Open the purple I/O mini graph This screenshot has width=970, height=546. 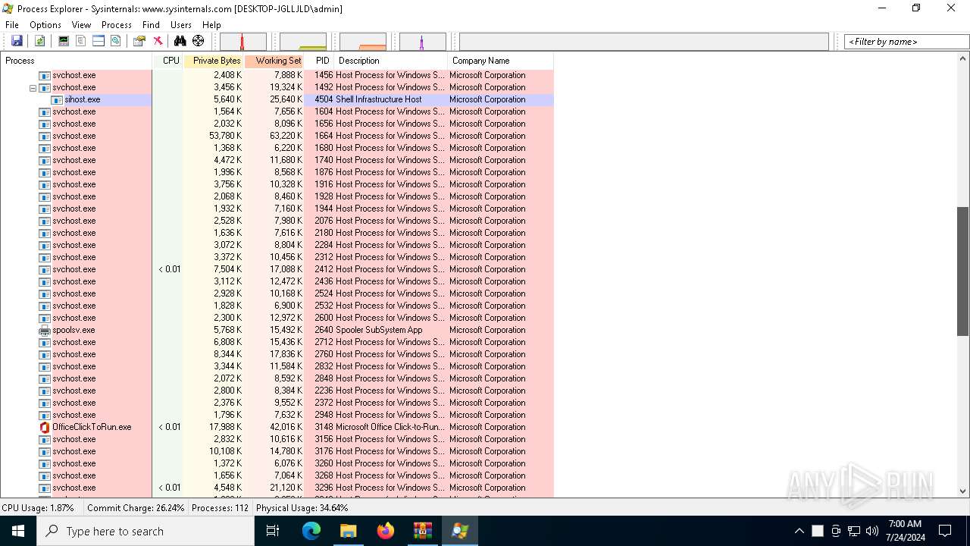point(423,42)
